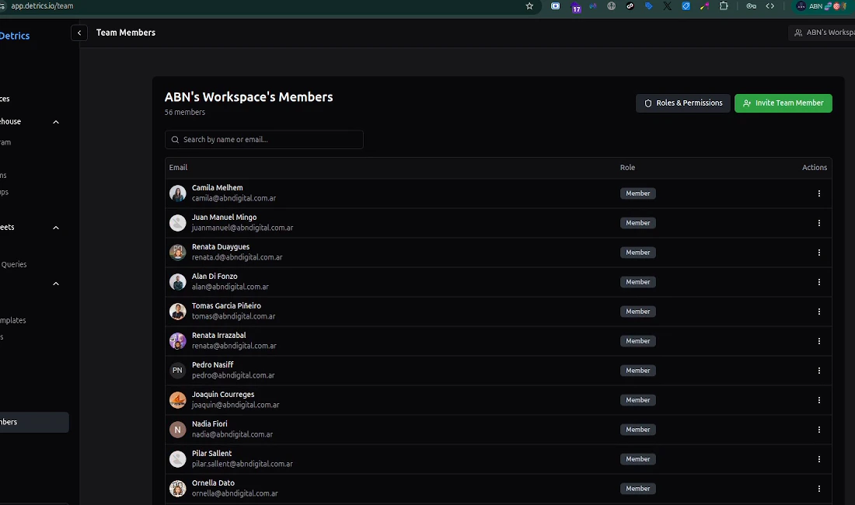Open the calendar extension showing 17
The height and width of the screenshot is (505, 855).
[575, 7]
